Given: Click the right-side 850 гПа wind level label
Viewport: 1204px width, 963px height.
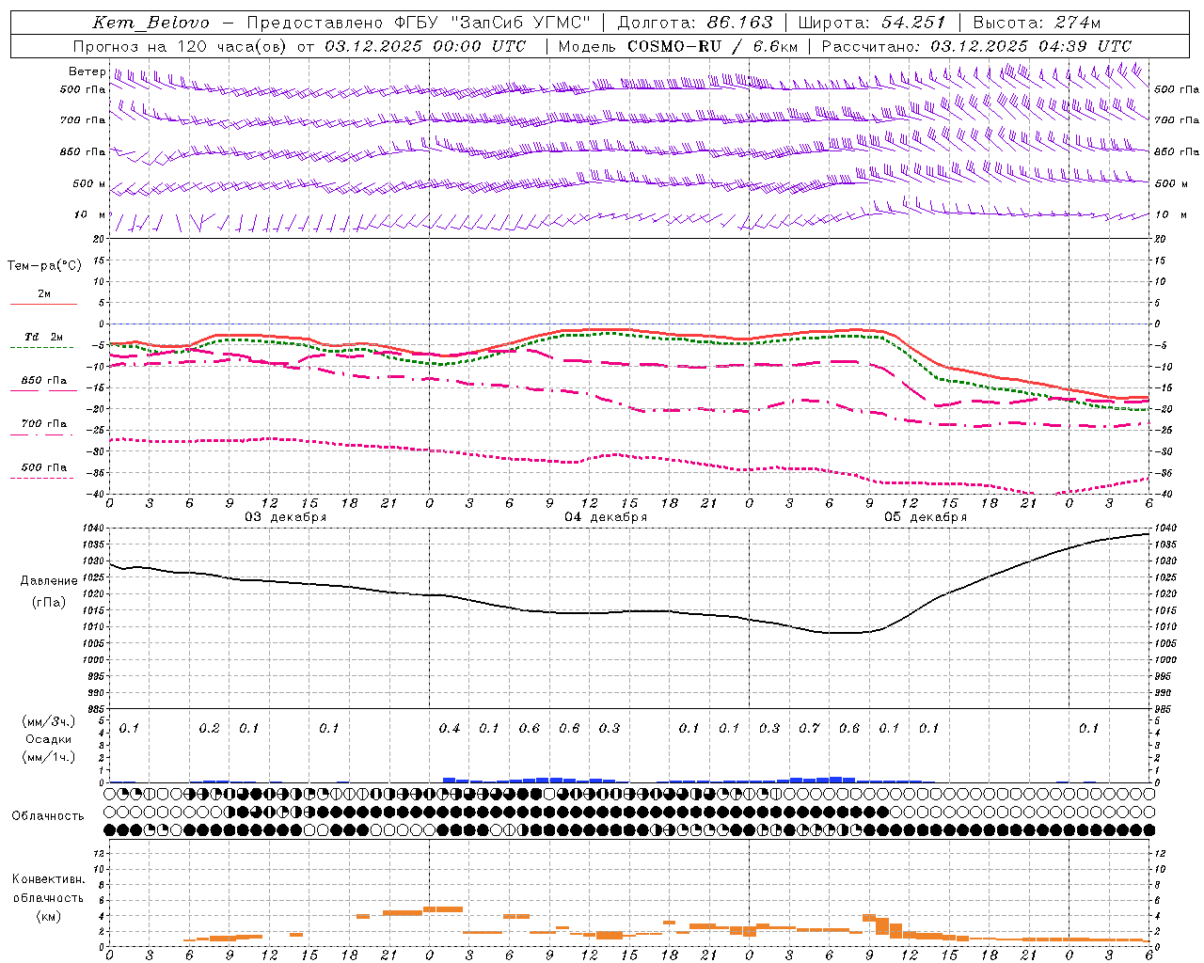Looking at the screenshot, I should pyautogui.click(x=1177, y=152).
